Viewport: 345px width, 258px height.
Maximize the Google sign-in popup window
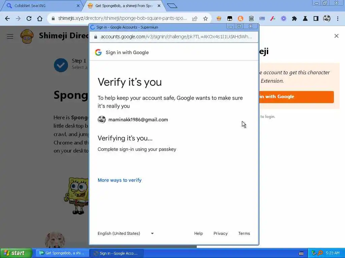(239, 27)
